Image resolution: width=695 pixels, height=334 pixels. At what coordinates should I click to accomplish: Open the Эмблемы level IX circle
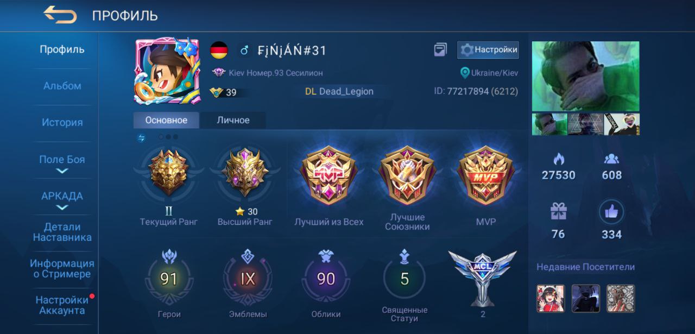tap(248, 279)
